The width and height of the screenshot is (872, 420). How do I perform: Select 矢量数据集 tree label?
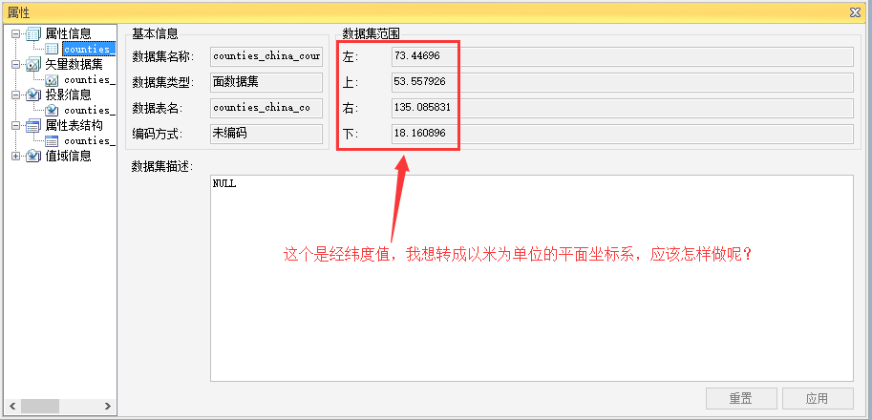coord(74,65)
